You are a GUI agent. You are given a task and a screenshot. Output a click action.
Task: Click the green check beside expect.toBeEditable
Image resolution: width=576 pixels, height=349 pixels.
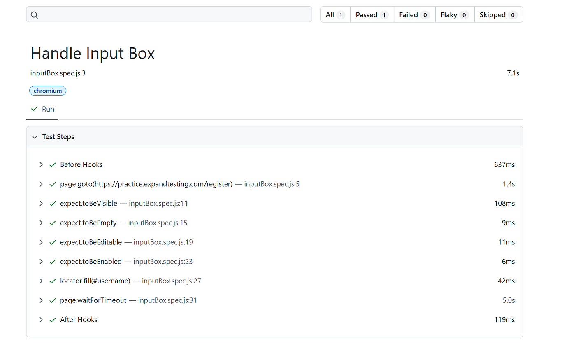52,242
